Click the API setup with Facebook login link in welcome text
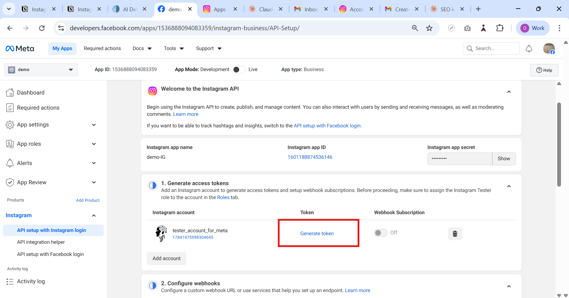Image resolution: width=569 pixels, height=298 pixels. (x=328, y=126)
